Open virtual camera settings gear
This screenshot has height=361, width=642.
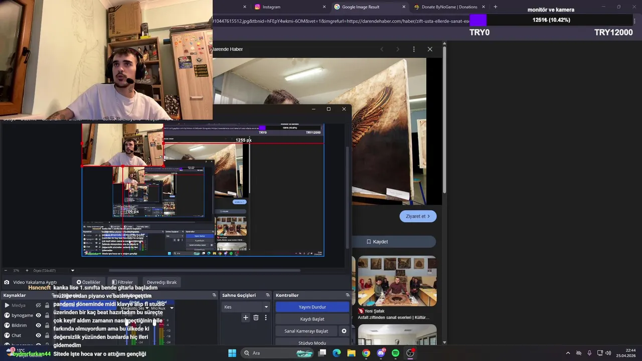(x=344, y=331)
